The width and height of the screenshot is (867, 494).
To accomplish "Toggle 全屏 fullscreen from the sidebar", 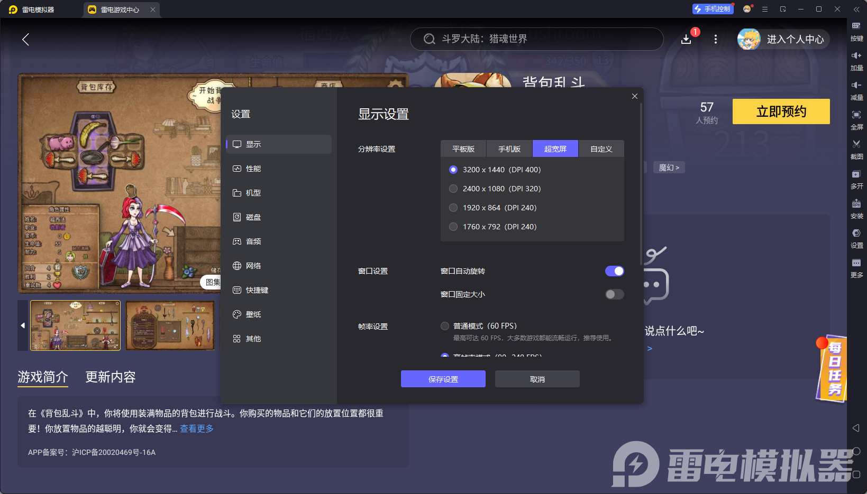I will tap(856, 120).
